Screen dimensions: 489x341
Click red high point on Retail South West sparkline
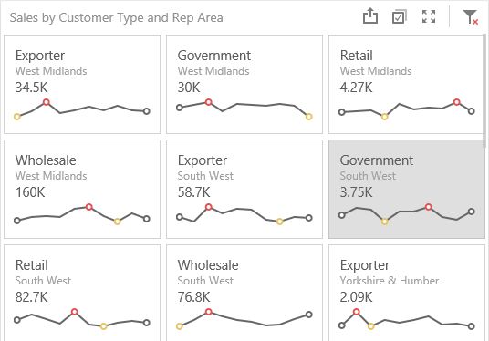[74, 312]
